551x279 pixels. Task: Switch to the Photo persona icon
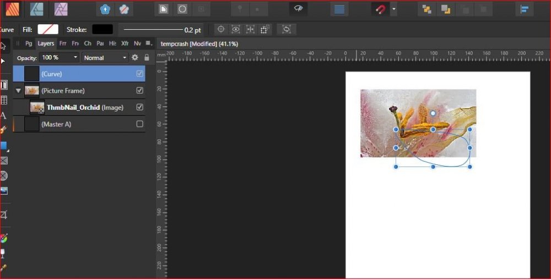[x=61, y=9]
